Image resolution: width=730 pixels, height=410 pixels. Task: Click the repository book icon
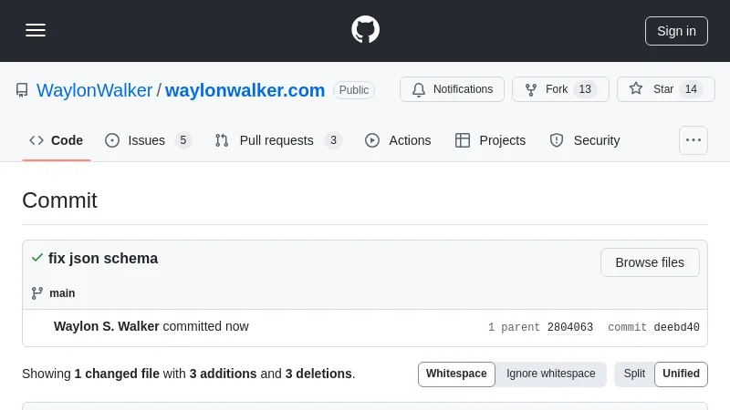pyautogui.click(x=22, y=90)
